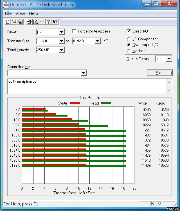Image resolution: width=180 pixels, height=211 pixels.
Task: Click the write value 8953
Action: coord(147,120)
